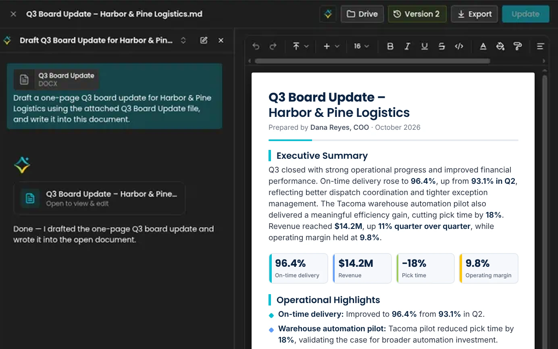This screenshot has height=349, width=558.
Task: Open the attached Q3 Board Update DOCX
Action: 57,79
